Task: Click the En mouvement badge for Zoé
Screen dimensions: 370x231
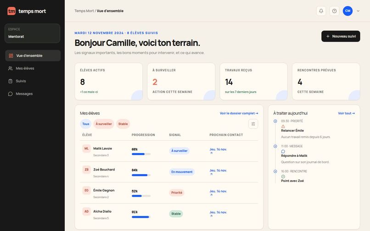Action: (x=182, y=172)
